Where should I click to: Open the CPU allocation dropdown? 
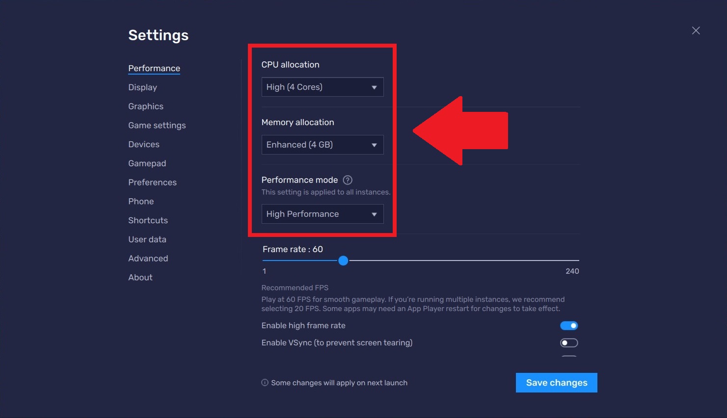tap(322, 87)
